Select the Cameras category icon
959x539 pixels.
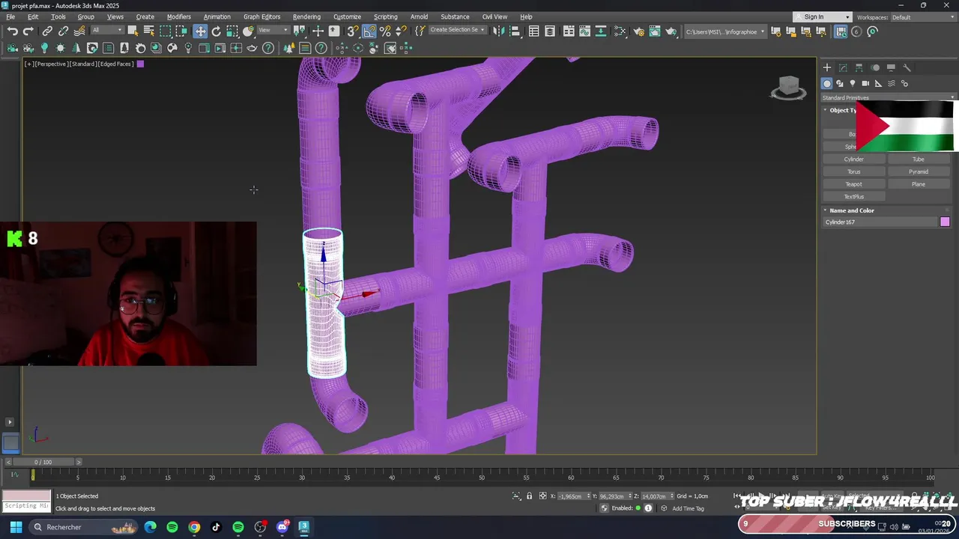[x=865, y=84]
